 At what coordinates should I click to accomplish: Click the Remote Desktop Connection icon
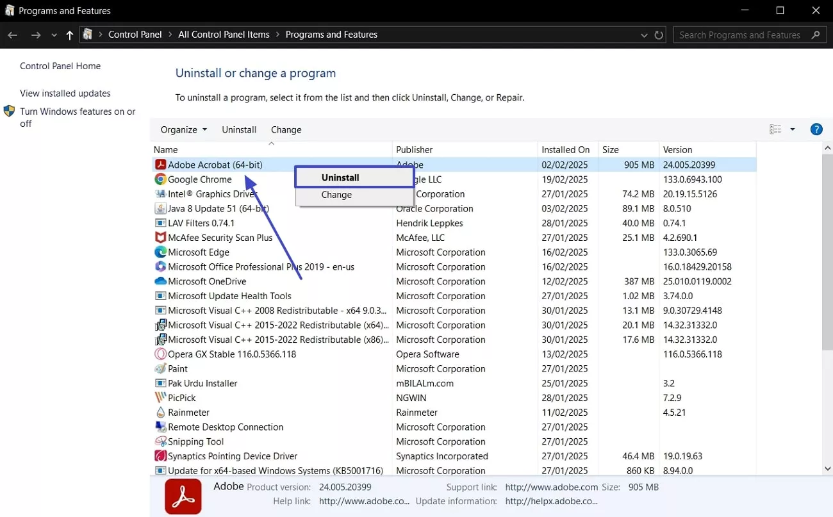(x=160, y=427)
